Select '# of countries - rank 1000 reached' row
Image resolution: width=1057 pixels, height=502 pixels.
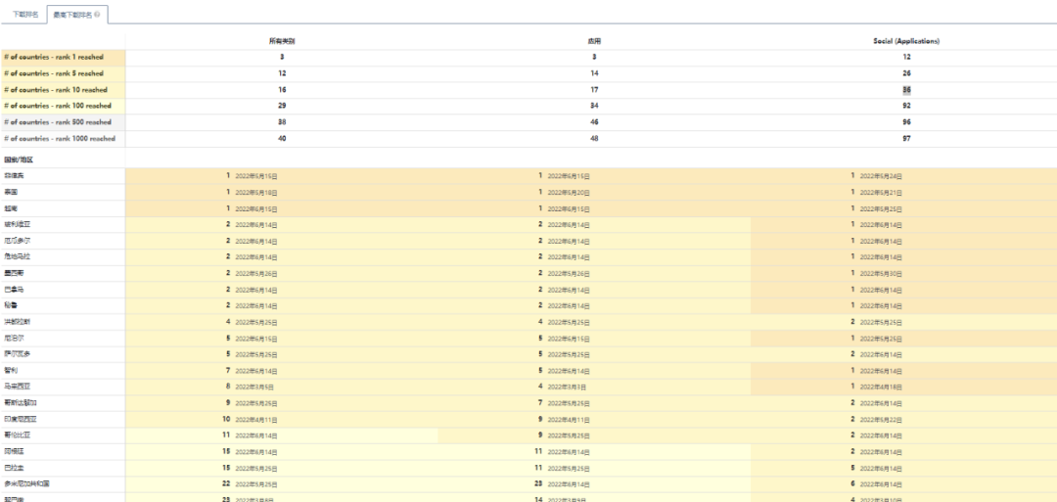(x=60, y=139)
